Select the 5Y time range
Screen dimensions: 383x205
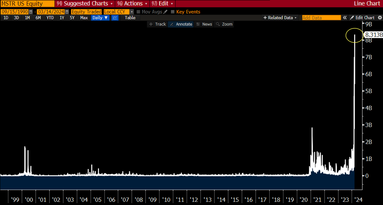[x=72, y=18]
